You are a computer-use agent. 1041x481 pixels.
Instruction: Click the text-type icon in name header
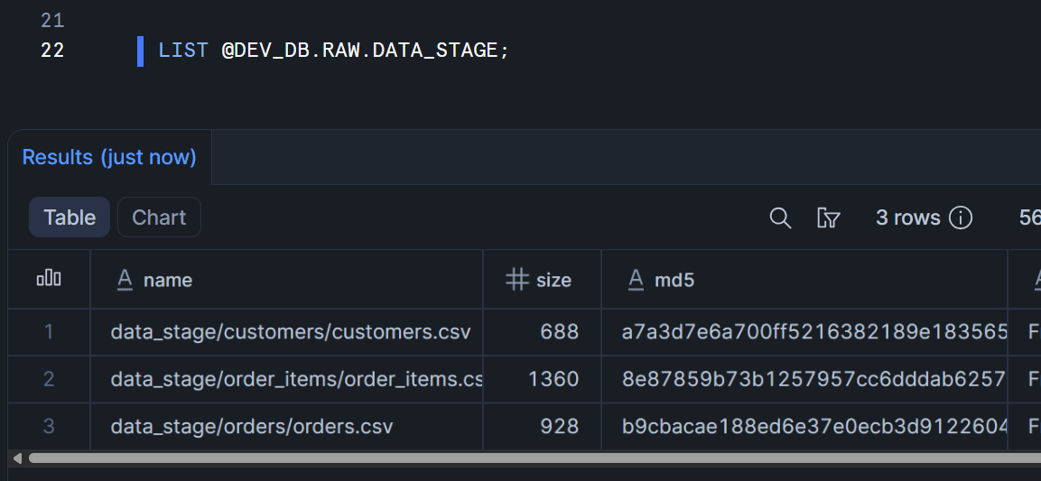pos(125,280)
